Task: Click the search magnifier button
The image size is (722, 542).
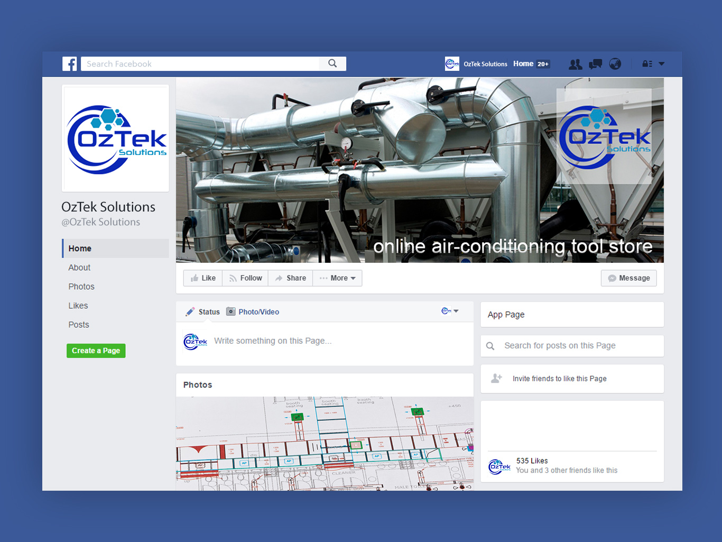Action: pos(332,63)
